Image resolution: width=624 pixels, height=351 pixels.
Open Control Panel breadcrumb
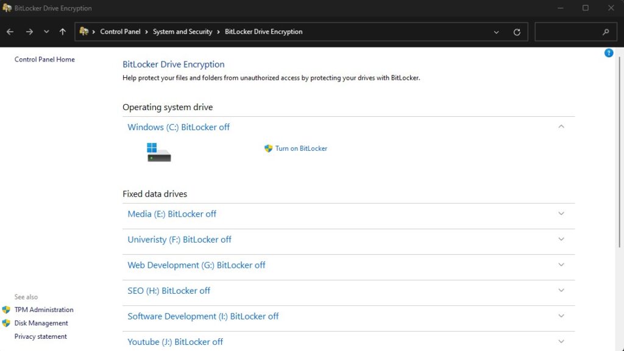[x=120, y=32]
